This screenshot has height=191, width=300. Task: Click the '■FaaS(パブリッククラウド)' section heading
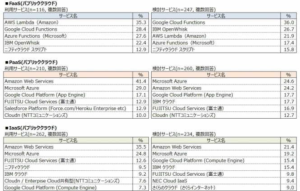point(31,4)
